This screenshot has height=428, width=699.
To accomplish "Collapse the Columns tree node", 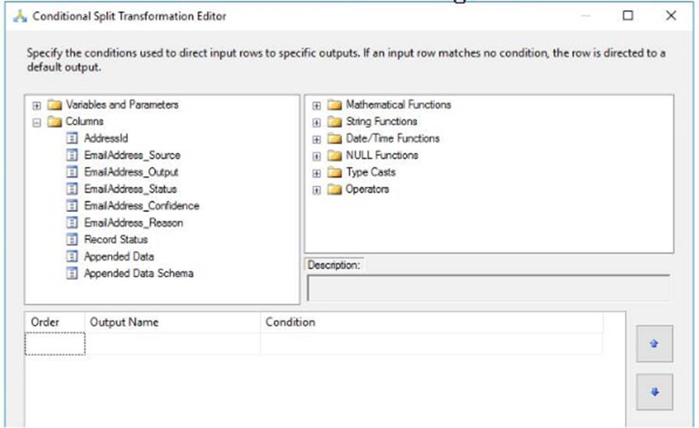I will point(37,122).
